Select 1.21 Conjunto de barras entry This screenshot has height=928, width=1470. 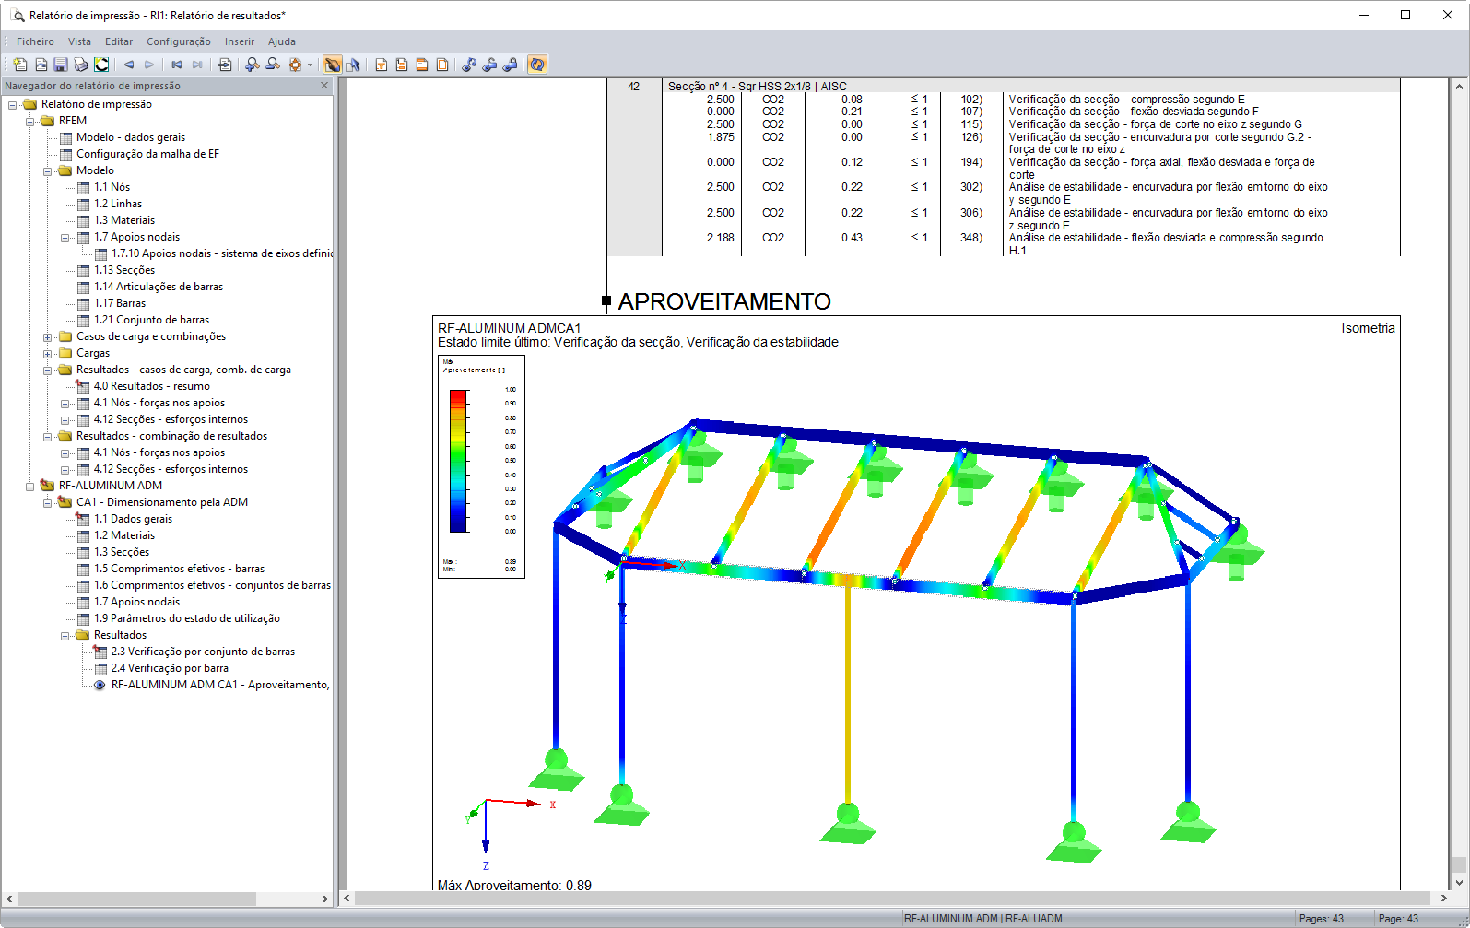pyautogui.click(x=152, y=320)
